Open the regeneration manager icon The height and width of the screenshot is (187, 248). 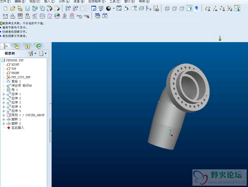76,8
